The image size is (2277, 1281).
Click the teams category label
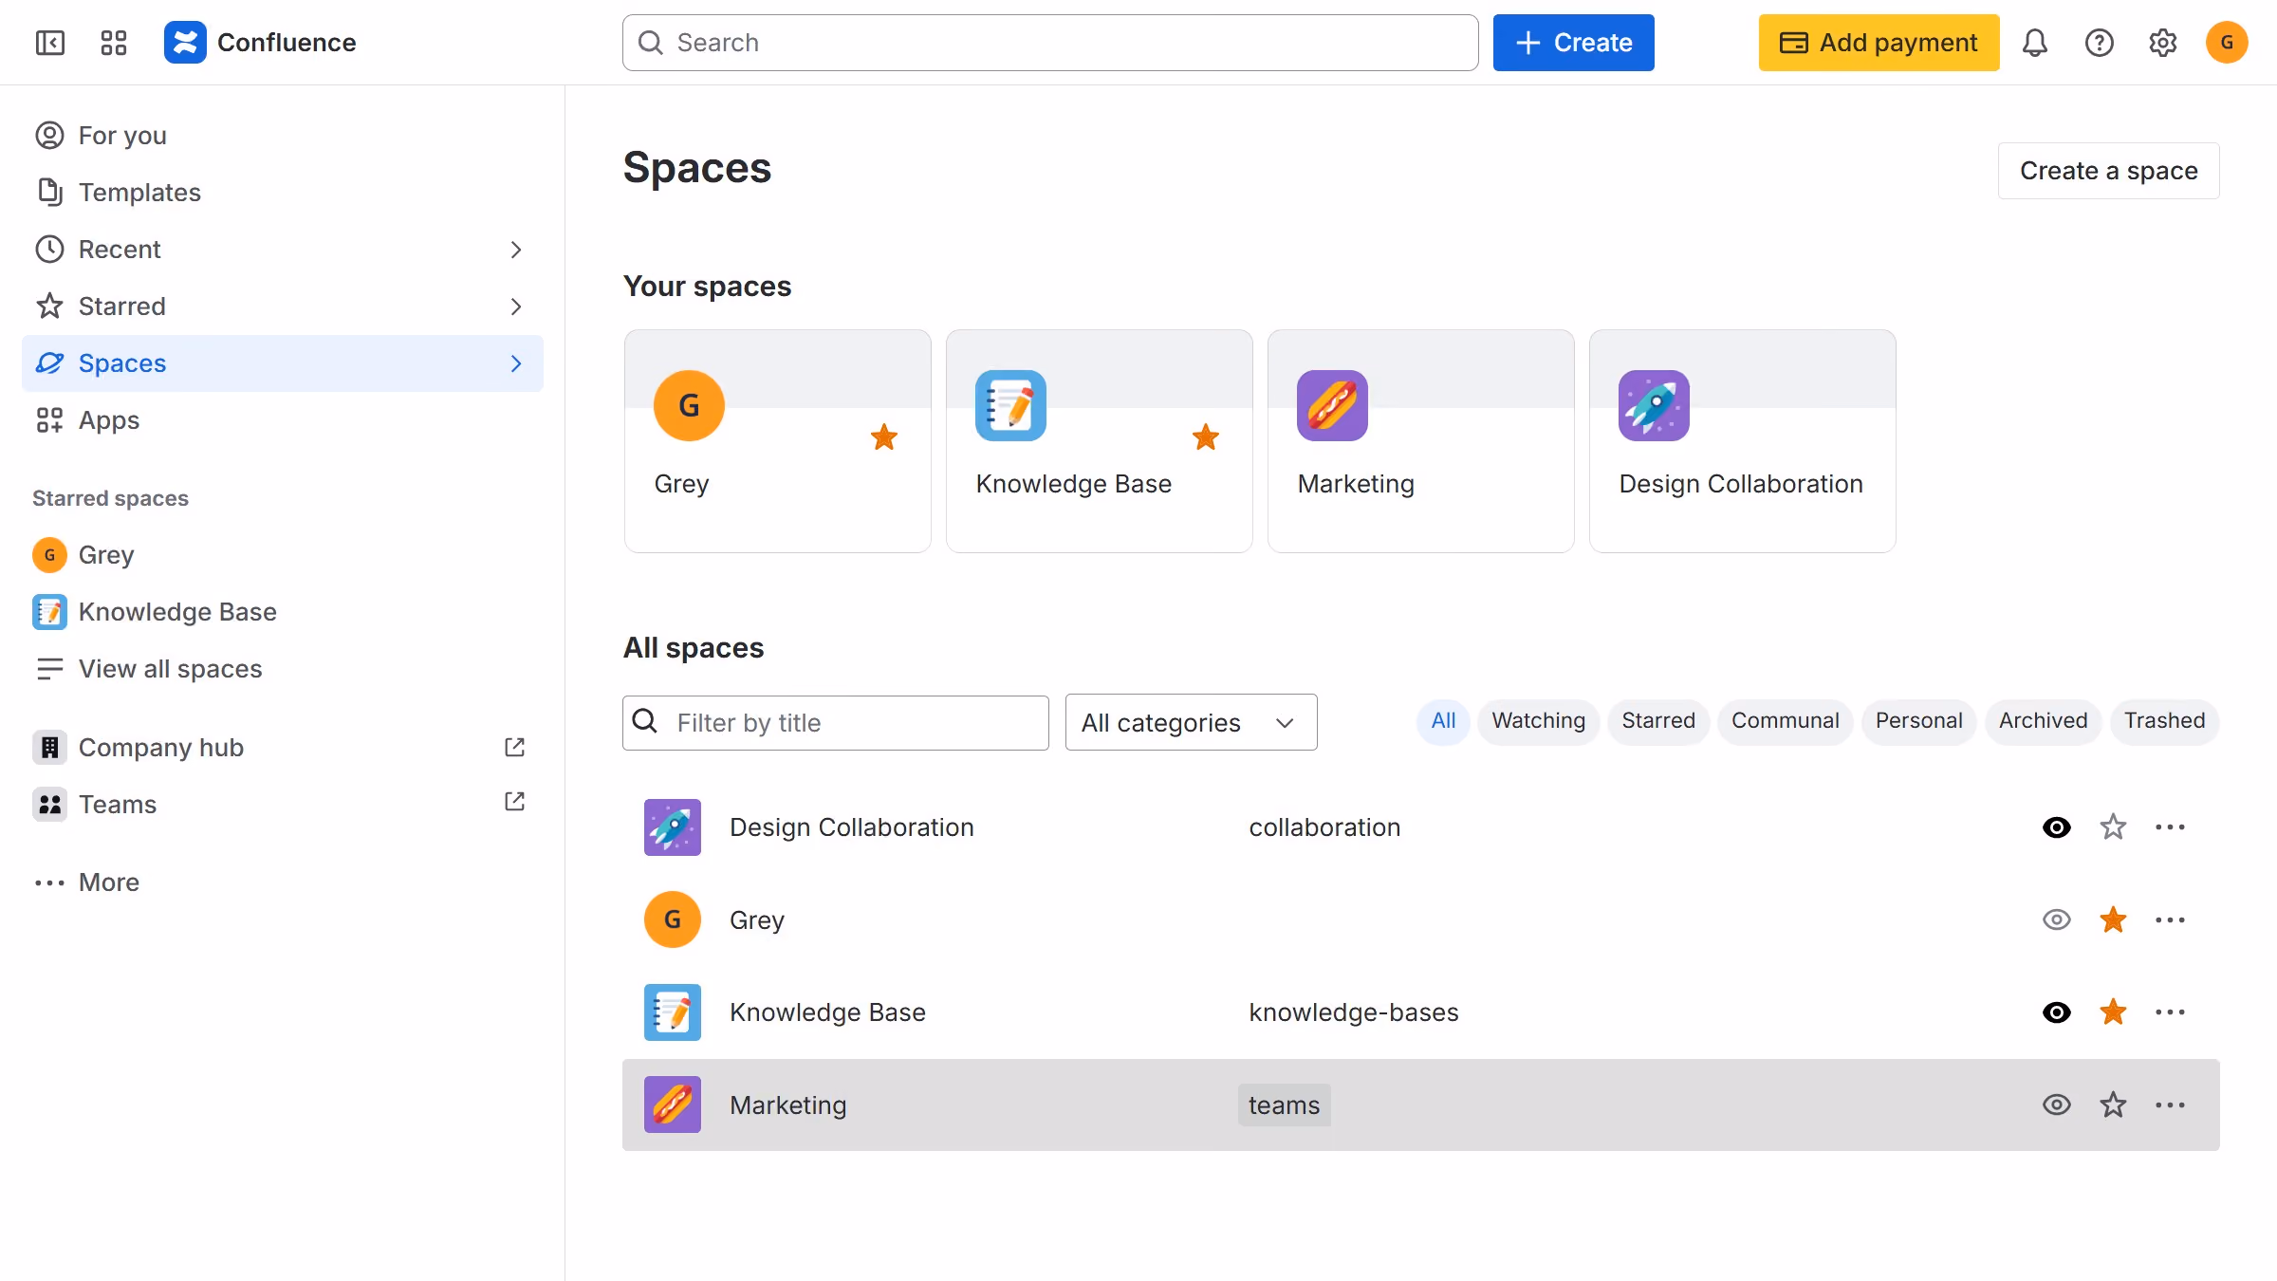coord(1284,1105)
